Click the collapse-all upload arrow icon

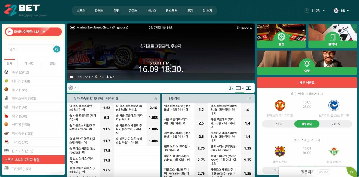pos(248,88)
